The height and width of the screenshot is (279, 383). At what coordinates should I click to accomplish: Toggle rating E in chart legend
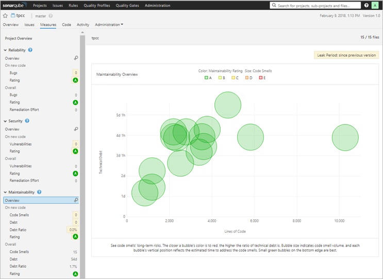(x=262, y=78)
